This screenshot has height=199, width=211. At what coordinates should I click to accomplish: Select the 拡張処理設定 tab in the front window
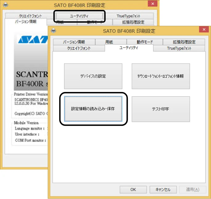point(184,42)
